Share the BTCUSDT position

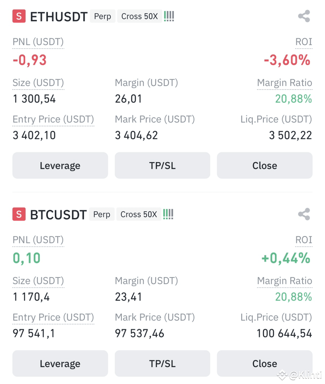pyautogui.click(x=304, y=214)
